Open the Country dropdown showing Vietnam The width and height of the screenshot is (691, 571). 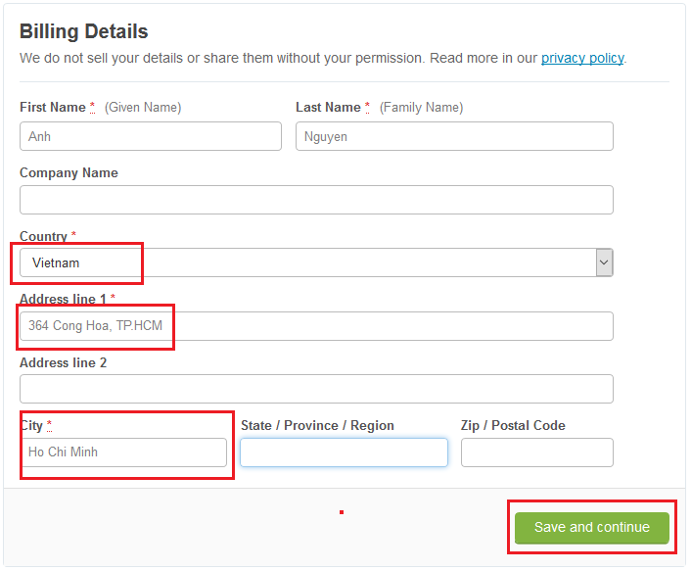click(315, 262)
